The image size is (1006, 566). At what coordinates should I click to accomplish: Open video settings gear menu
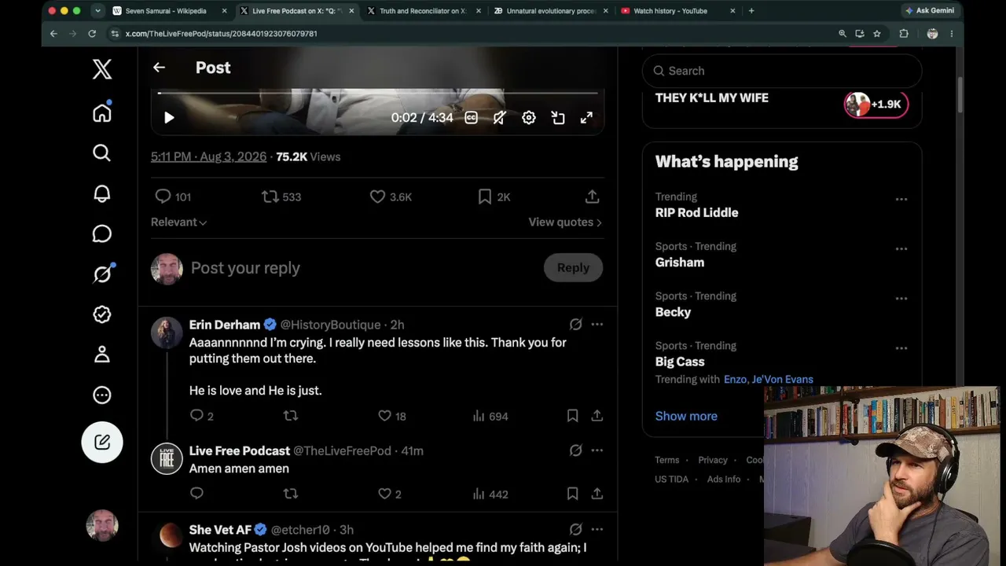click(x=529, y=118)
